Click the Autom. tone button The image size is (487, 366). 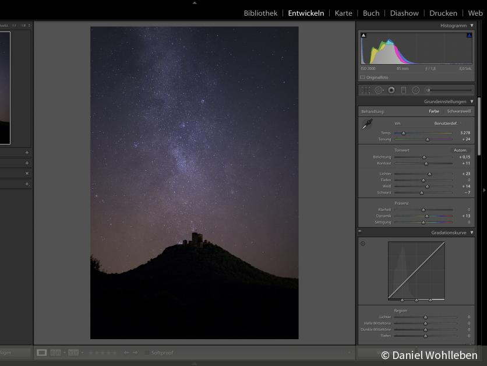coord(460,150)
